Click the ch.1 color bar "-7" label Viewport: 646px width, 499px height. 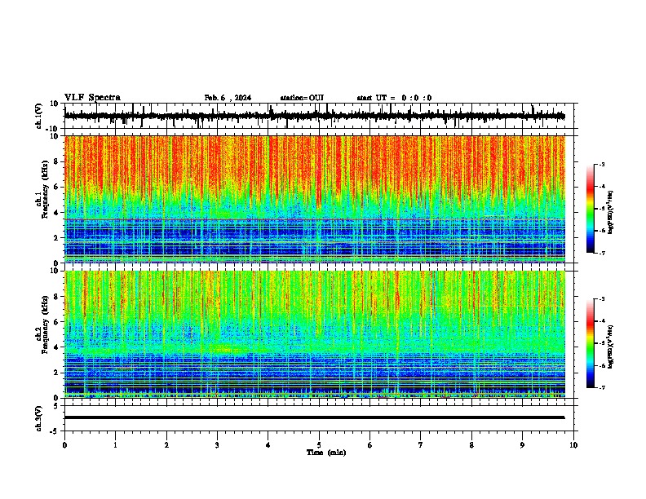(x=602, y=253)
